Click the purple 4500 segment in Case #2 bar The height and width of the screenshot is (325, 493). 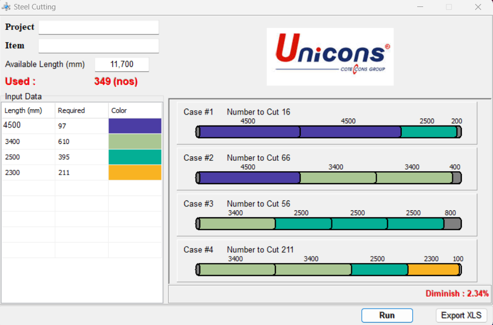pyautogui.click(x=250, y=178)
